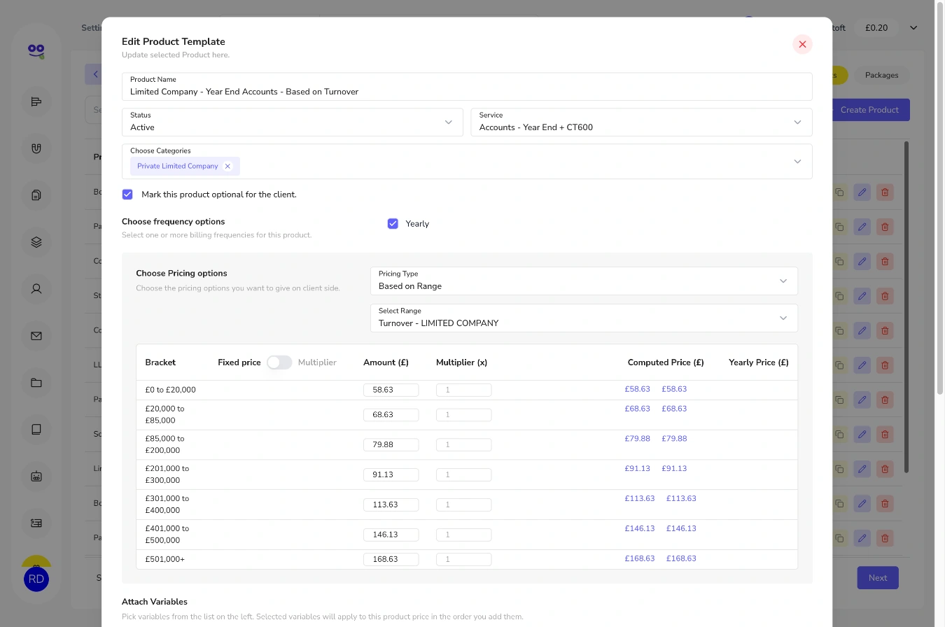Open the user profile icon in sidebar
The height and width of the screenshot is (627, 945).
[36, 288]
